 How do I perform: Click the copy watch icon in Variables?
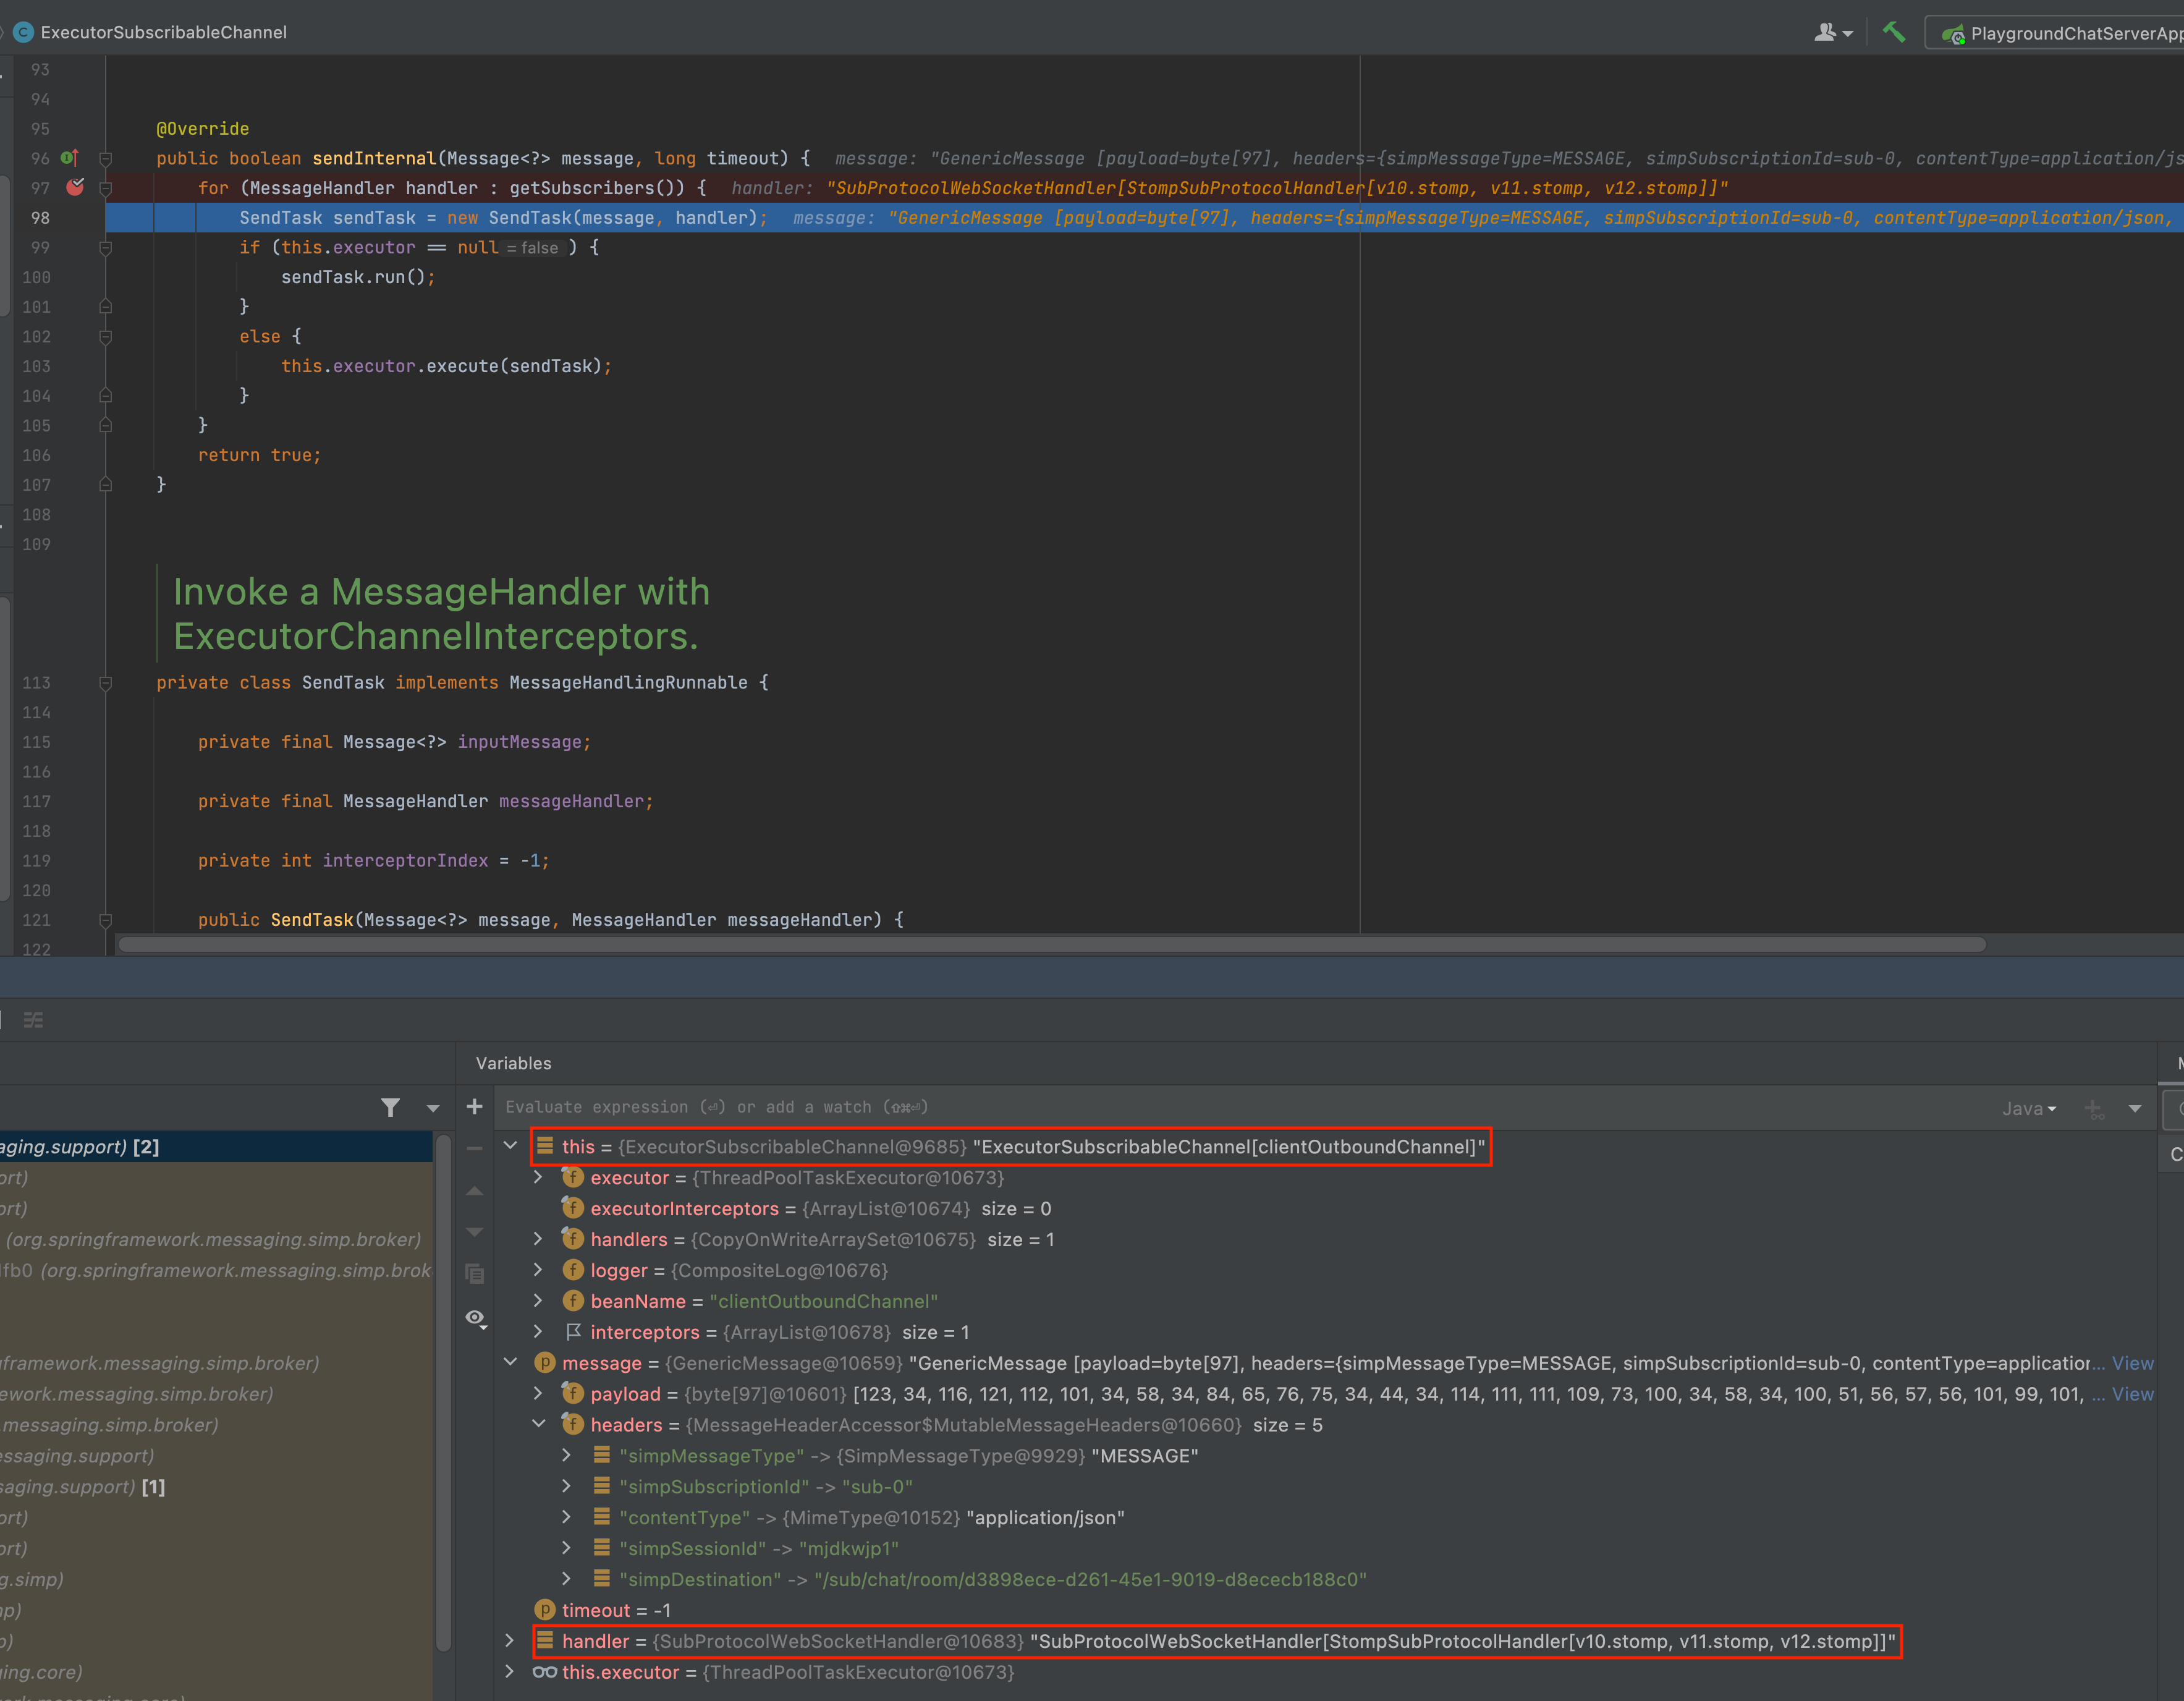click(475, 1273)
